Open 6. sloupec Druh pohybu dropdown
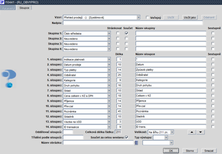Image resolution: width=222 pixels, height=154 pixels. [109, 85]
